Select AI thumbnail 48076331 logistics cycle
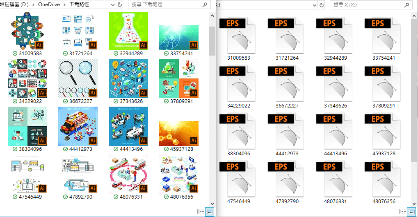 coord(128,174)
